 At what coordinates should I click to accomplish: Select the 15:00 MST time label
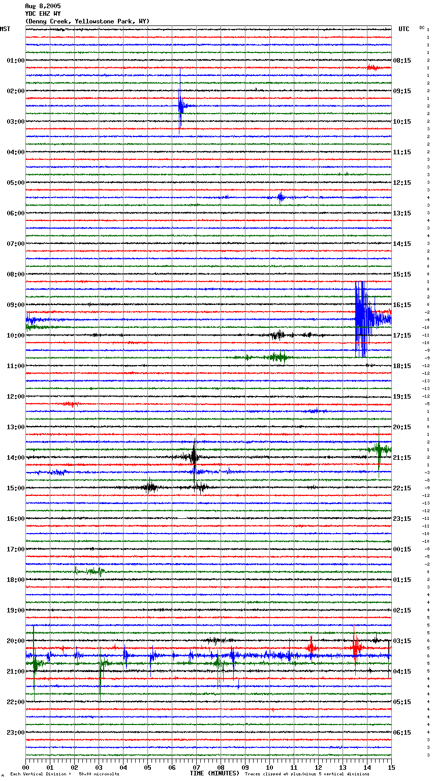pos(16,488)
